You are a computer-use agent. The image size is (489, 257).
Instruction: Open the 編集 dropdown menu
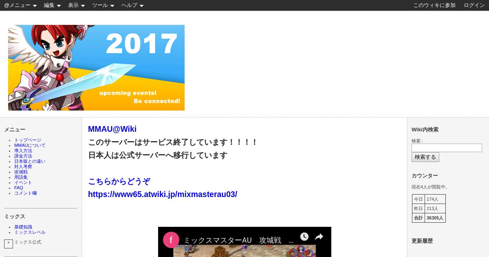pos(52,5)
